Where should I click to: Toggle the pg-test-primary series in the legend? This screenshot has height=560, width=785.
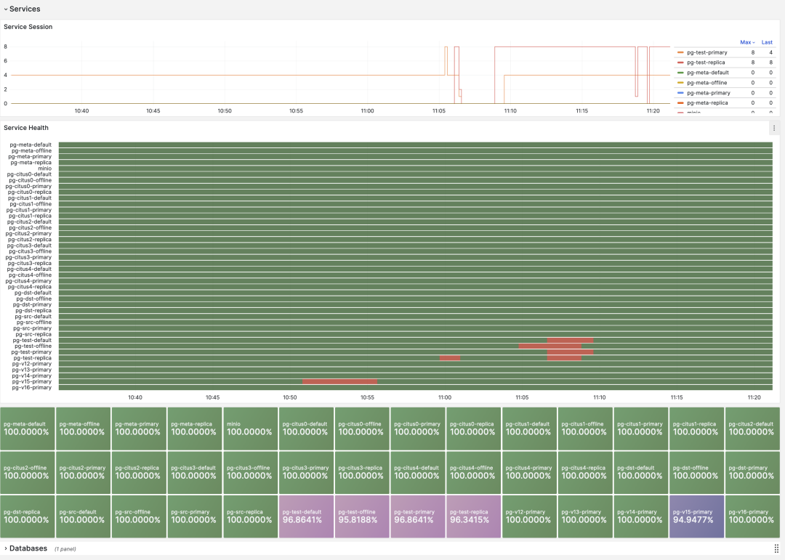[707, 52]
